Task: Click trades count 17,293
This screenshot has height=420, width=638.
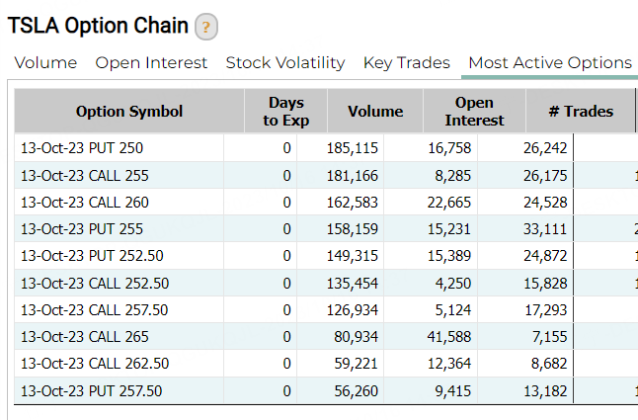Action: coord(545,309)
